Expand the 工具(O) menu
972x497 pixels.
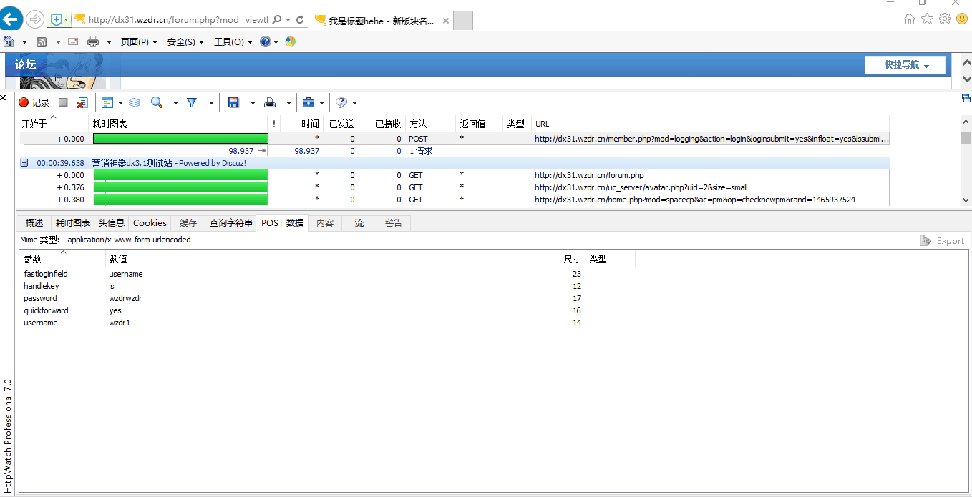pos(233,42)
